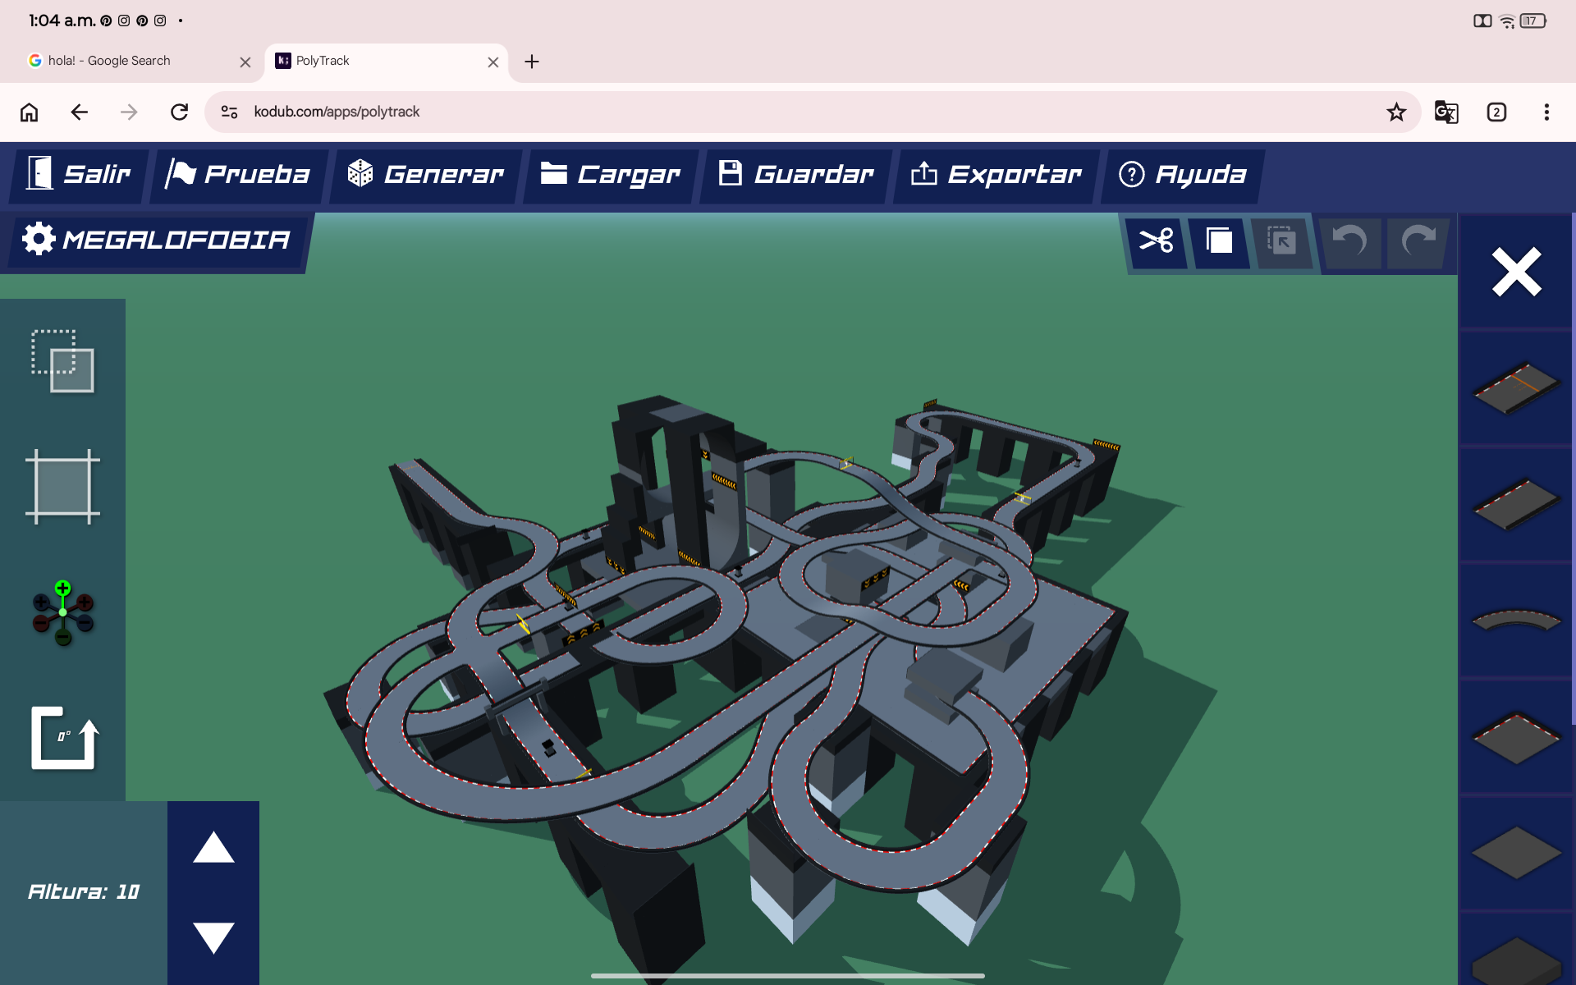Increase Altura with the up arrow
The image size is (1576, 985).
tap(213, 847)
